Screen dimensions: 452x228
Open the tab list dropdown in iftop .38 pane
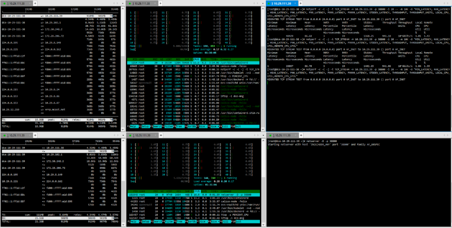[122, 3]
